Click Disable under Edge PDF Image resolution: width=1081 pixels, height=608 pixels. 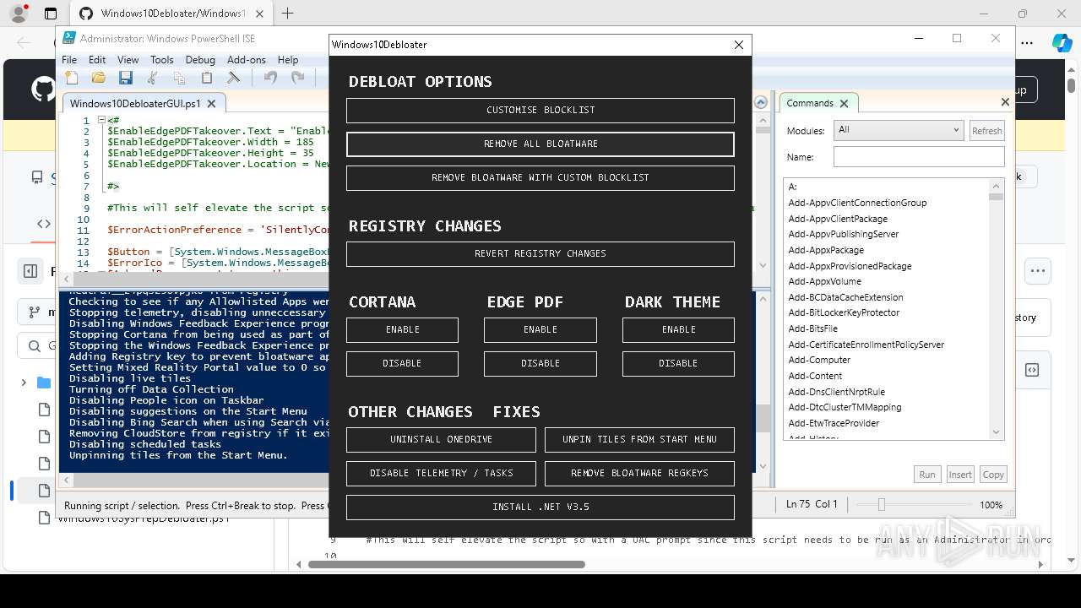coord(540,364)
